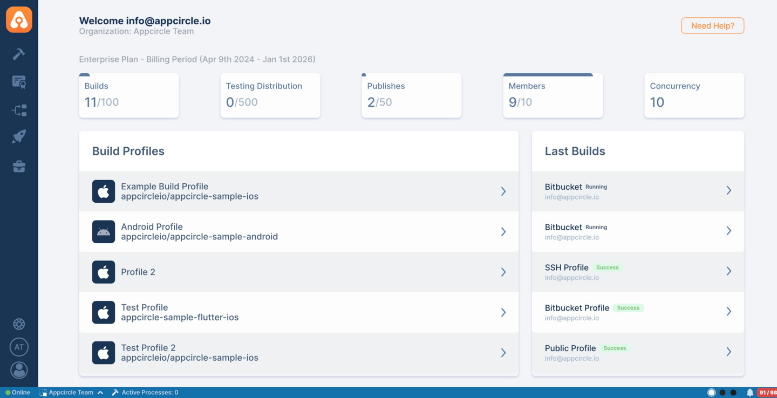Image resolution: width=777 pixels, height=398 pixels.
Task: Click the Publish rocket icon in sidebar
Action: pyautogui.click(x=19, y=136)
